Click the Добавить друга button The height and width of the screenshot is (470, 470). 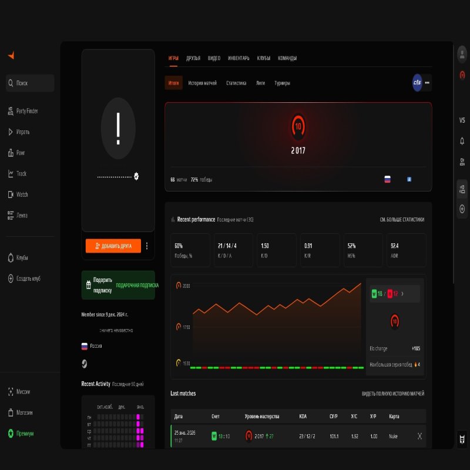click(114, 246)
